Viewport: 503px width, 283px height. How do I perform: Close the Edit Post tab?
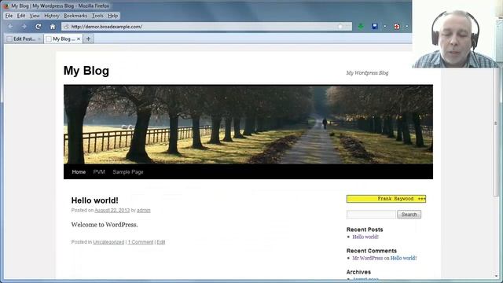coord(39,39)
